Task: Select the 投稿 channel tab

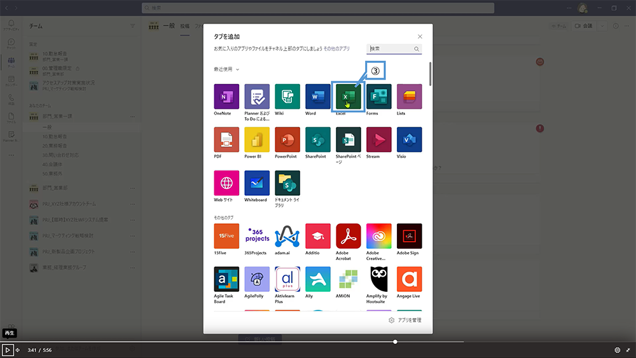Action: point(185,26)
